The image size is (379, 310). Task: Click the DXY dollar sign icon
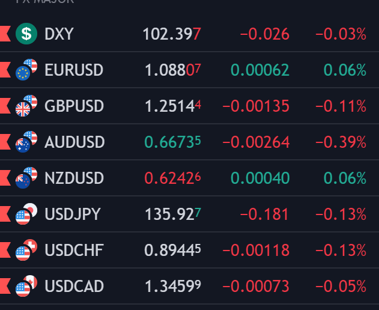[26, 34]
